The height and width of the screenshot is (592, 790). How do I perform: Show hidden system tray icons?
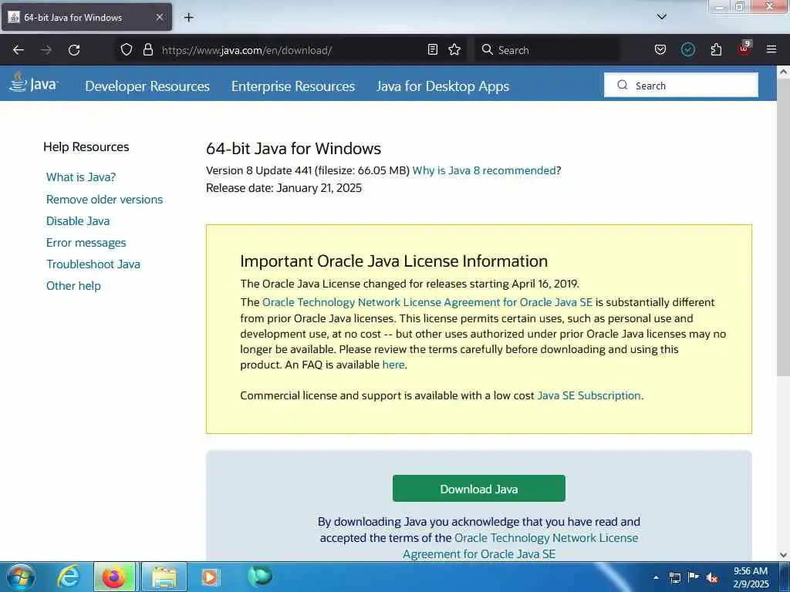coord(656,577)
